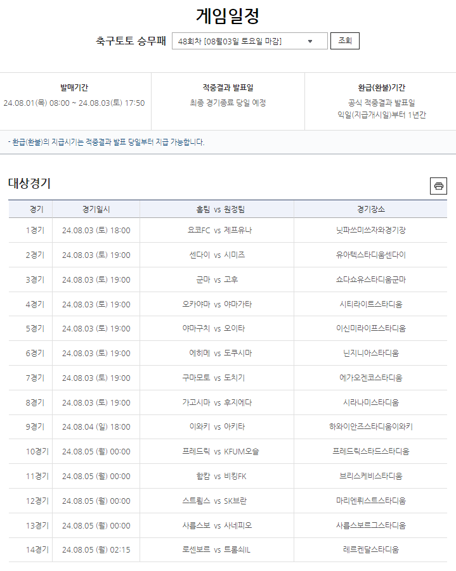
Task: Click 마리엔뤼스트스타디움 venue
Action: [371, 501]
